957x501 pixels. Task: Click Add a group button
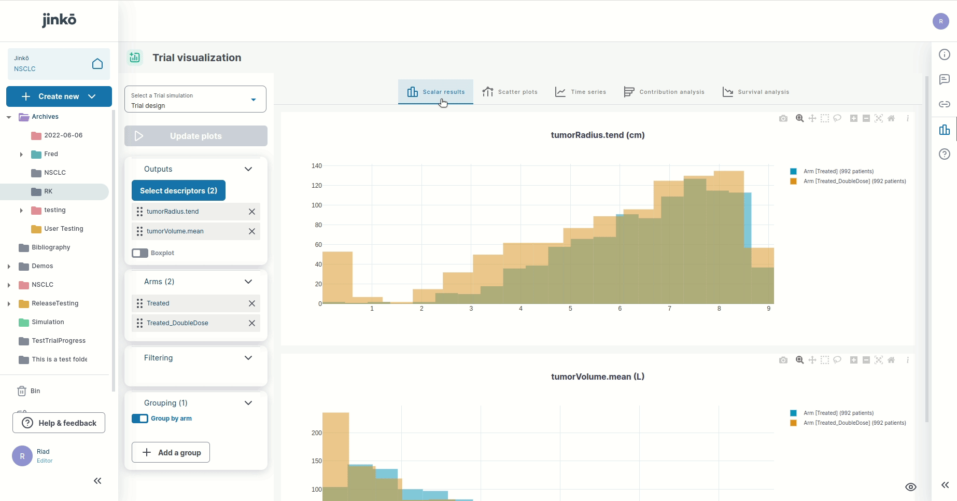171,452
